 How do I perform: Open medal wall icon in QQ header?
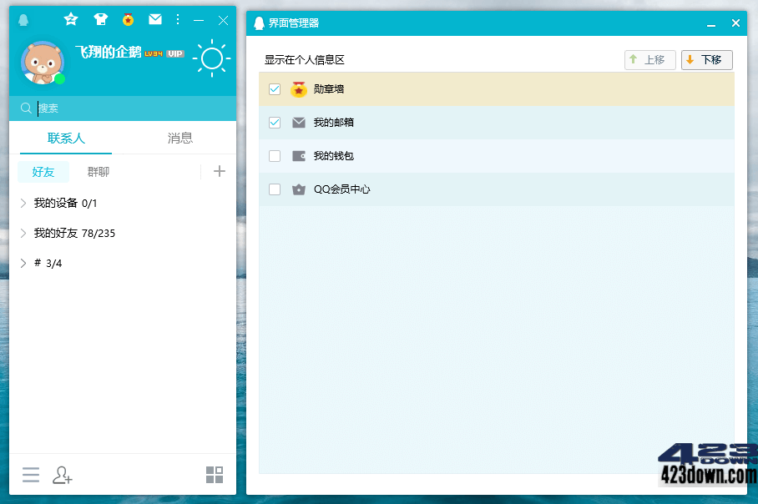tap(128, 19)
